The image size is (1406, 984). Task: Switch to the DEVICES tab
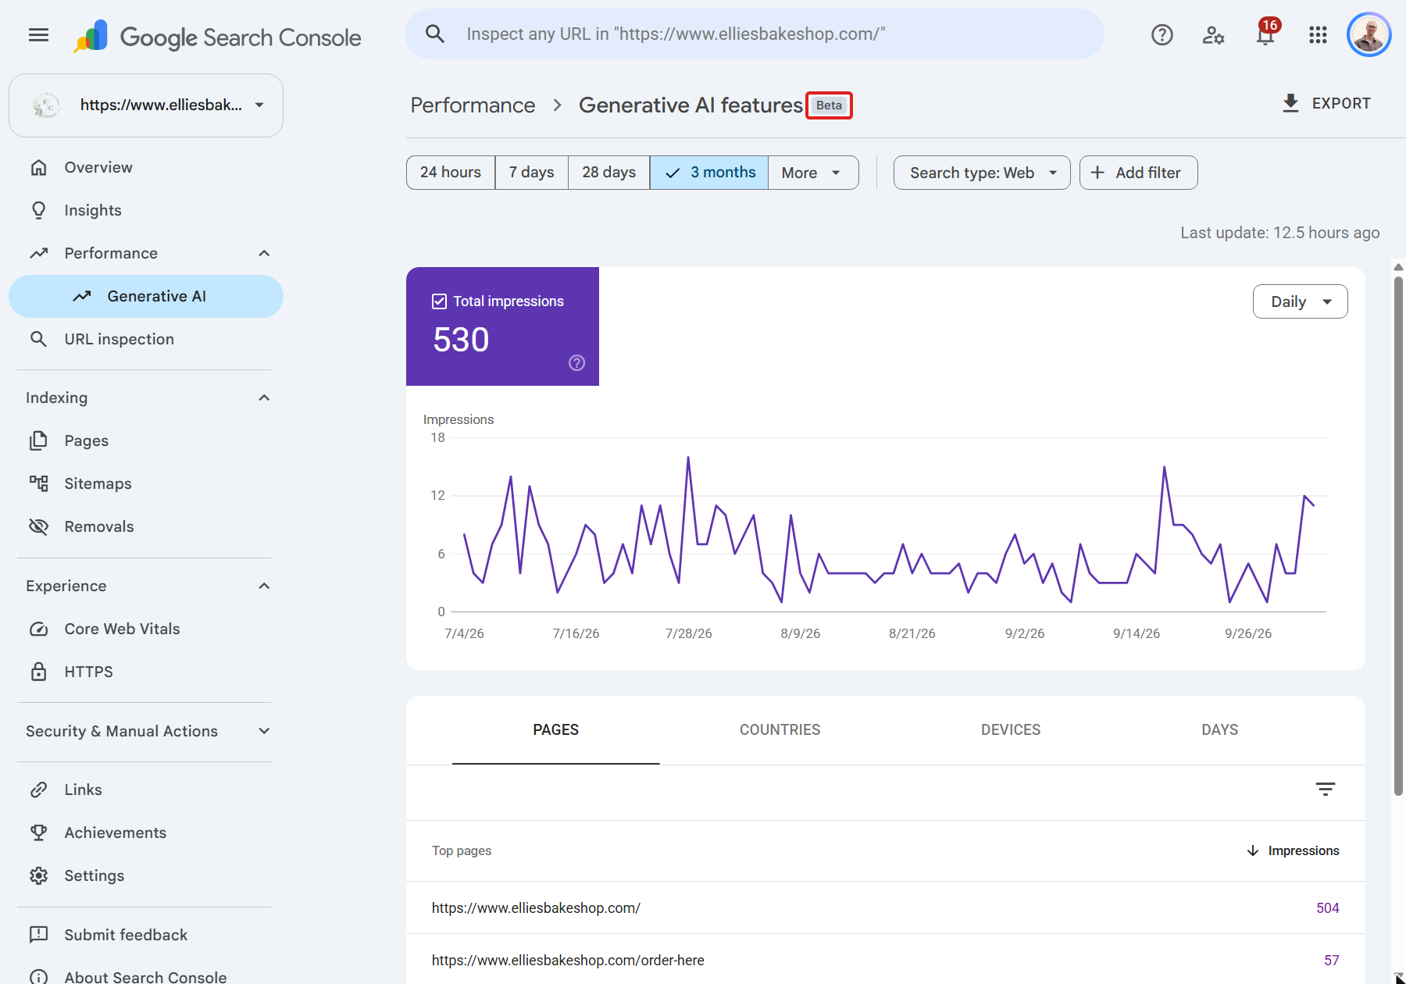coord(1011,729)
